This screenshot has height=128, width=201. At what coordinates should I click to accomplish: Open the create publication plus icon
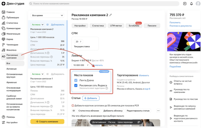click(x=185, y=4)
